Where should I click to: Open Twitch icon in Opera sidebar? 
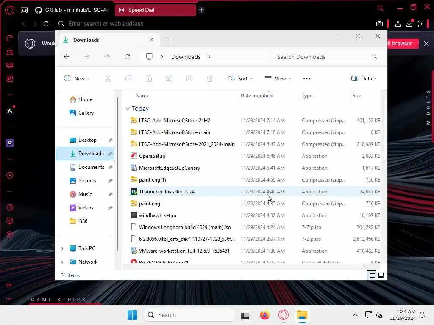pos(10,143)
